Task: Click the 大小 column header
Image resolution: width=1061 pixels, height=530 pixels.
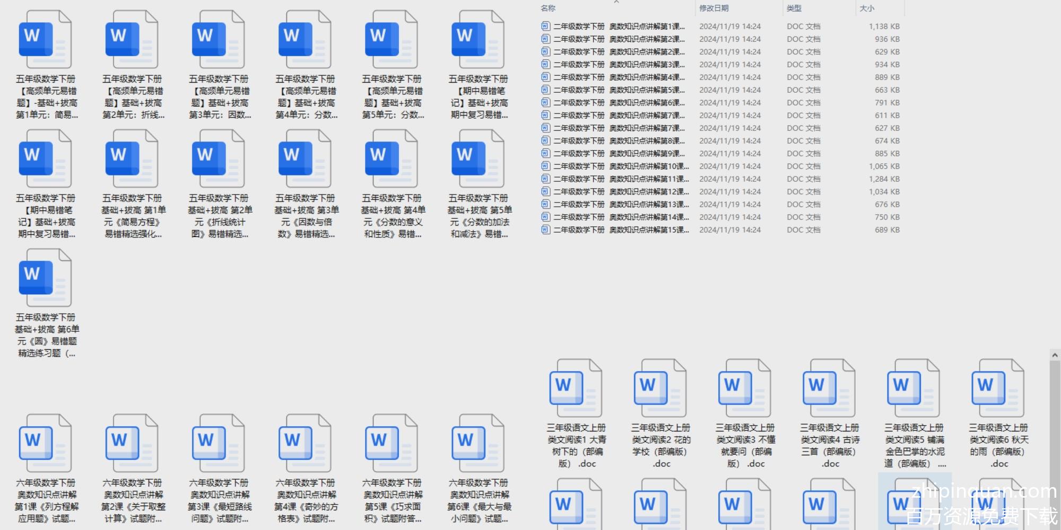Action: tap(867, 8)
